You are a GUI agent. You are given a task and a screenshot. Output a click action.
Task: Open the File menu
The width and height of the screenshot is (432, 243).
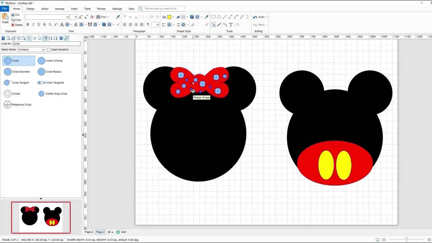click(x=4, y=8)
